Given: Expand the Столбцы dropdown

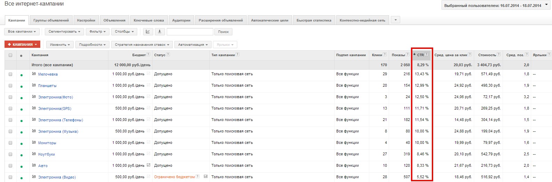Looking at the screenshot, I should (x=124, y=32).
